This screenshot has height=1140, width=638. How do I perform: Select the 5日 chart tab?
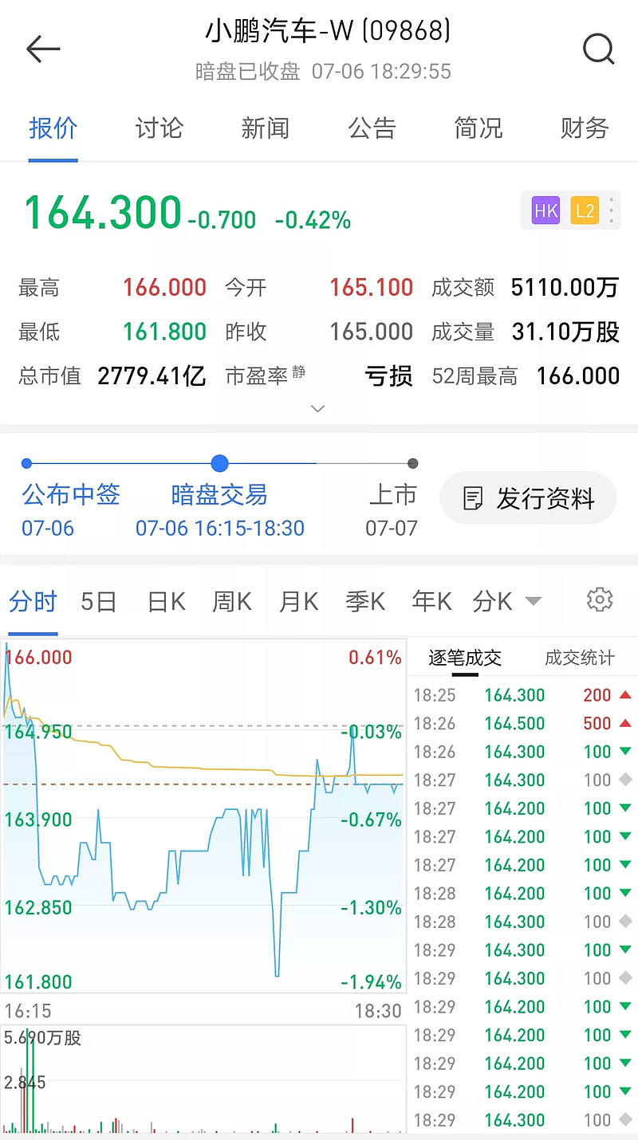98,601
